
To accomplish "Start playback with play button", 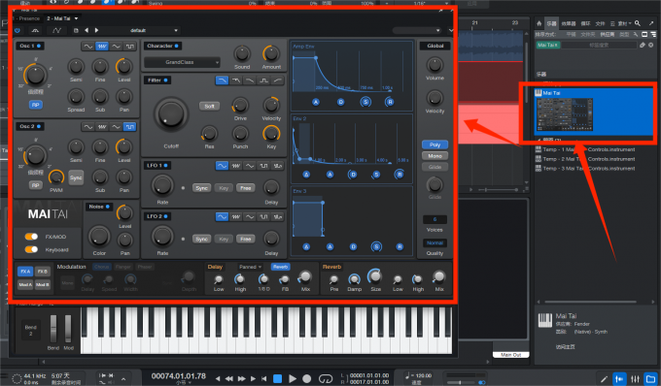I will (x=293, y=378).
